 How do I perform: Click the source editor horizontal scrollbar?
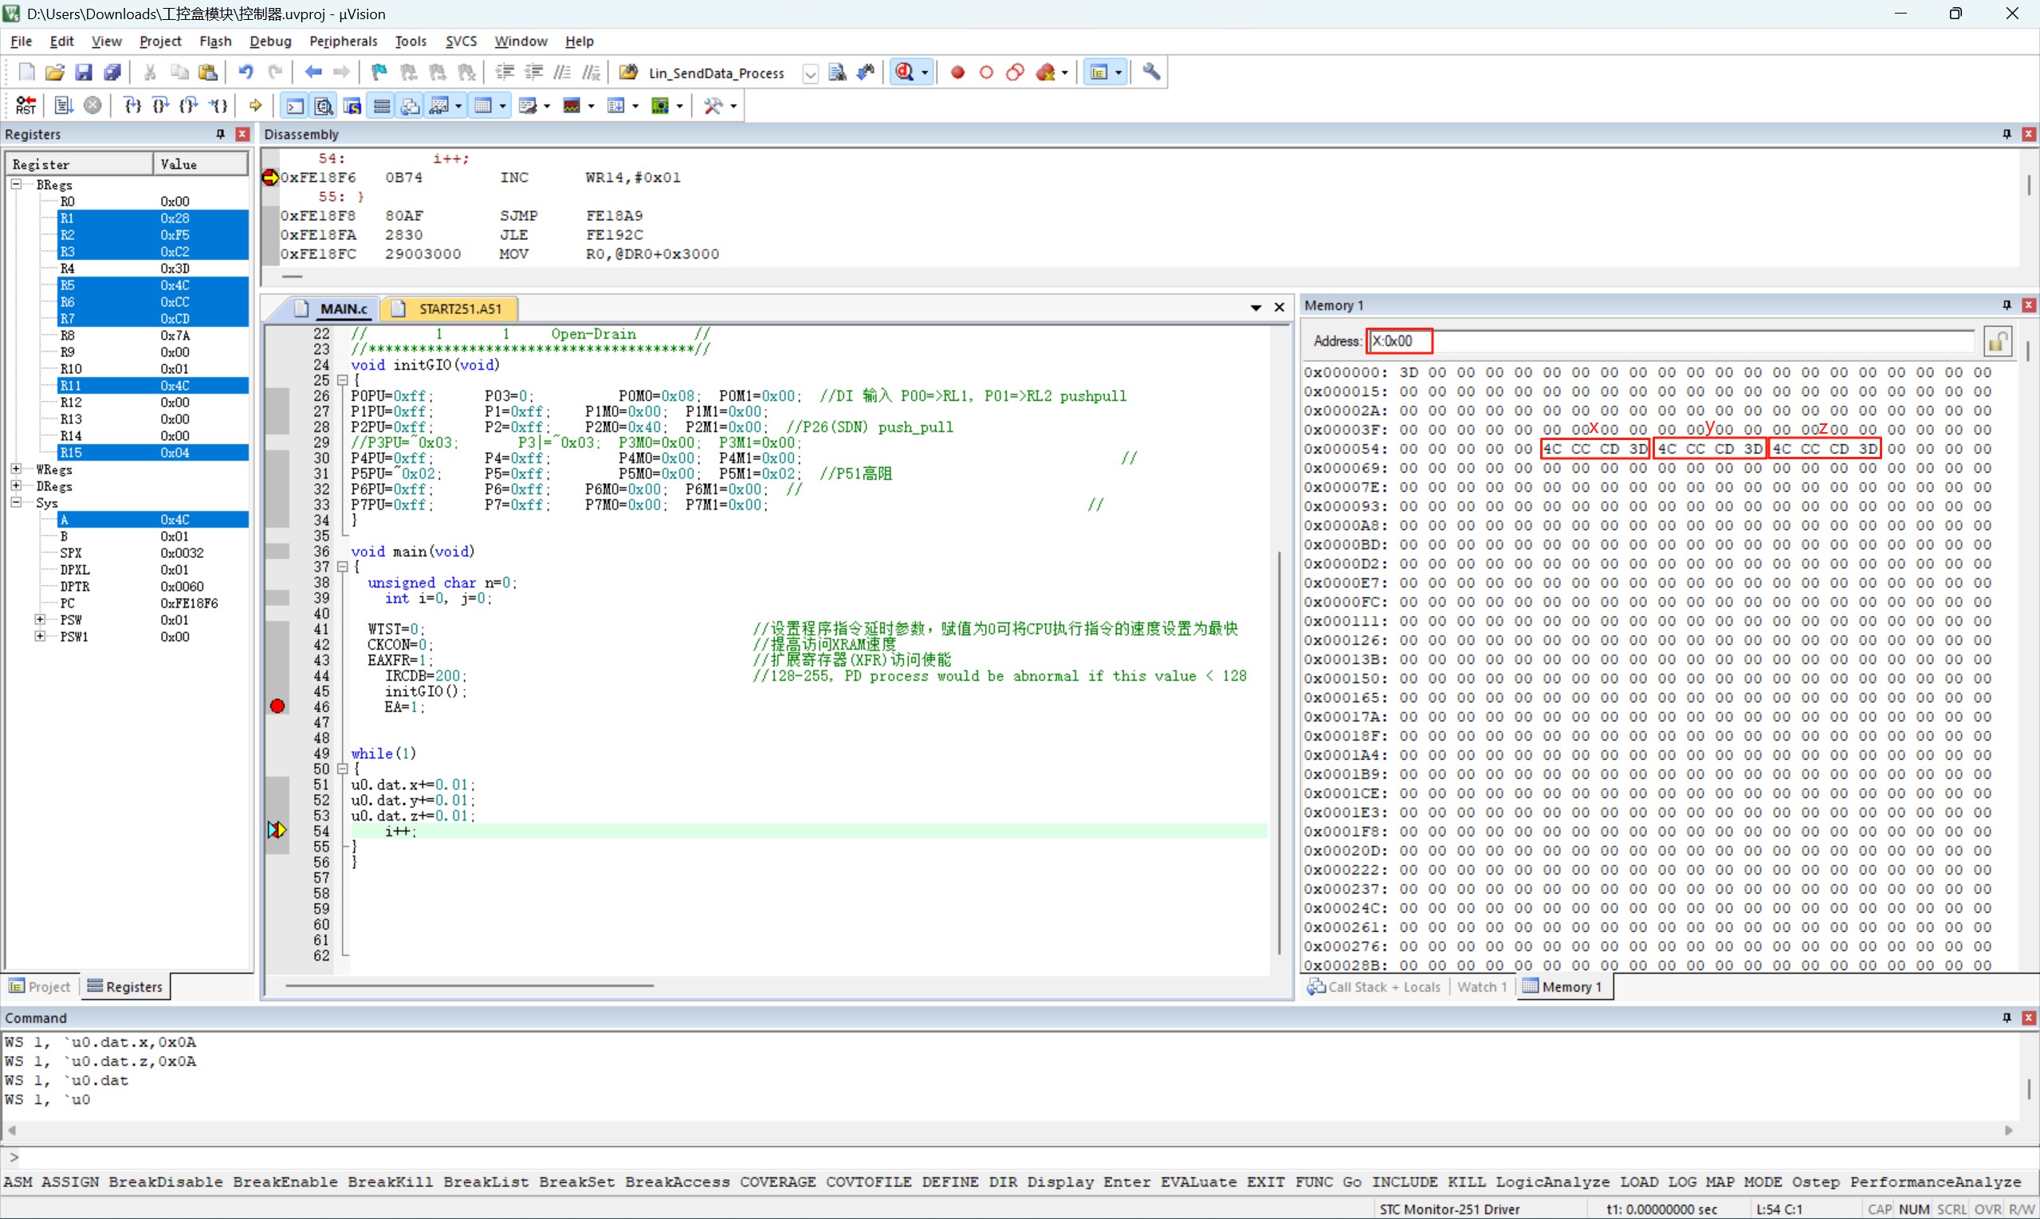pos(469,985)
